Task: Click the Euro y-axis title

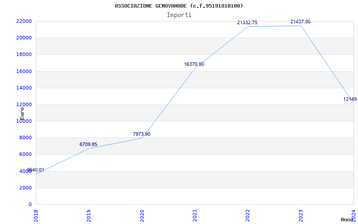Action: (22, 112)
